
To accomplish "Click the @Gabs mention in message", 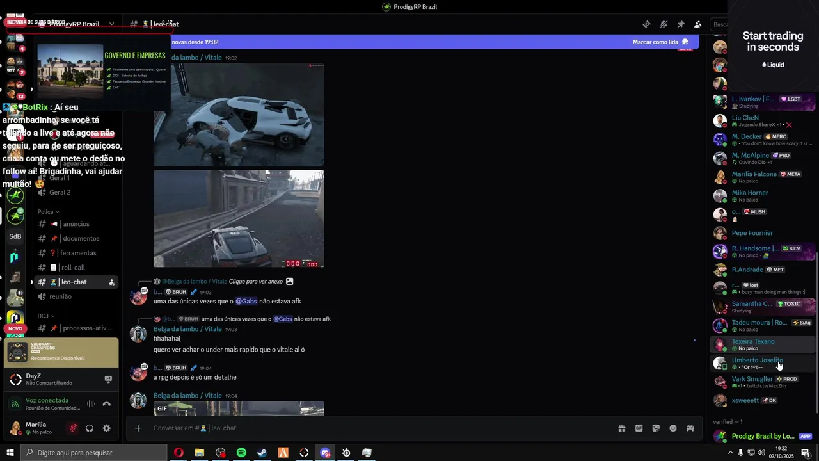I will pos(246,301).
